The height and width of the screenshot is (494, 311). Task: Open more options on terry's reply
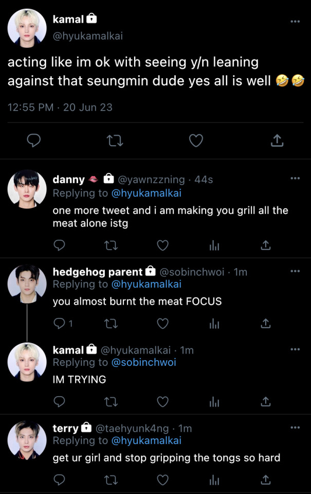coord(295,428)
